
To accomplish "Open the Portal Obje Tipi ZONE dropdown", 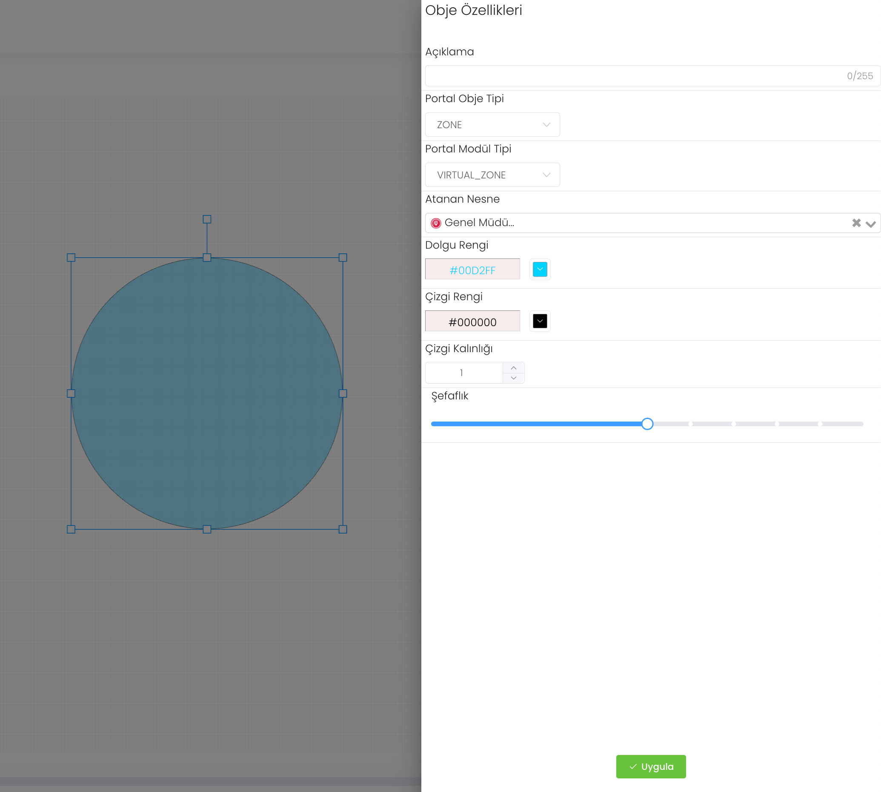I will point(492,124).
